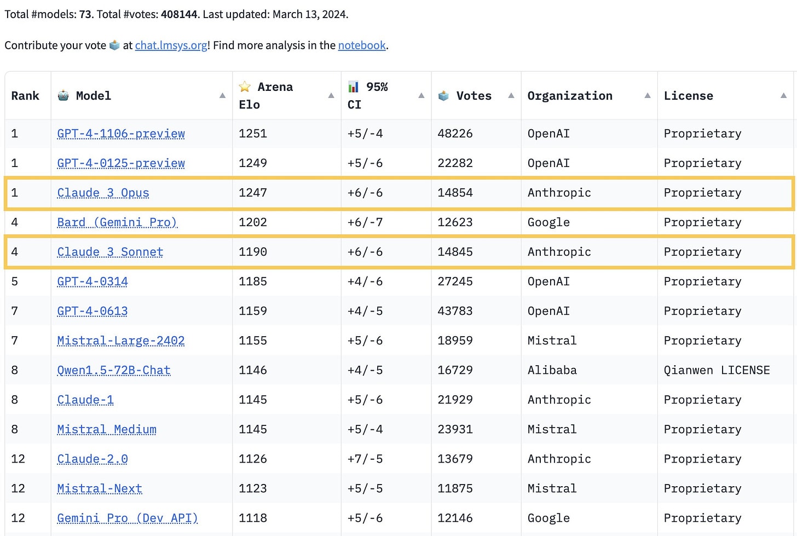Follow the Bard (Gemini Pro) link
The image size is (797, 536).
[117, 222]
